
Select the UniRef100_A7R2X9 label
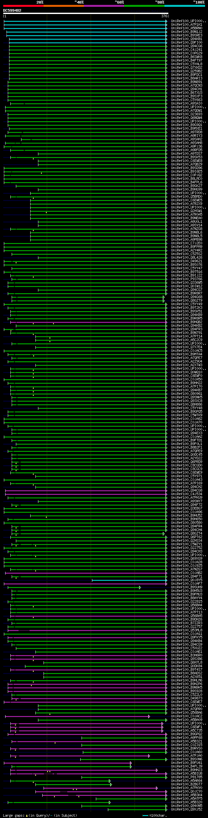click(187, 204)
